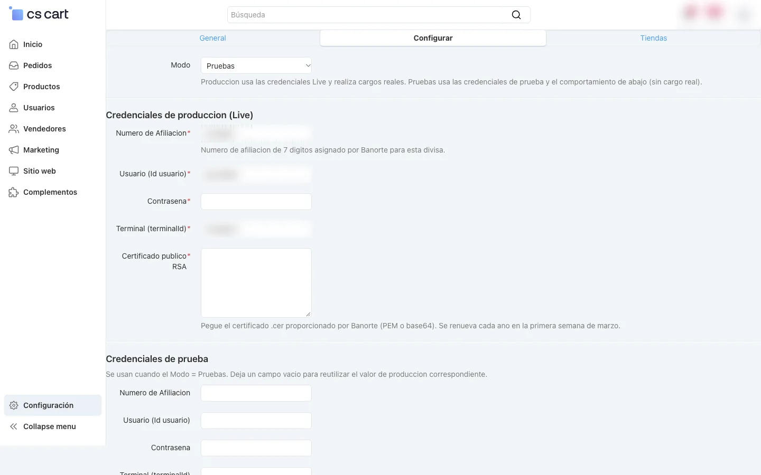The image size is (761, 475).
Task: Switch to the General tab
Action: coord(212,38)
